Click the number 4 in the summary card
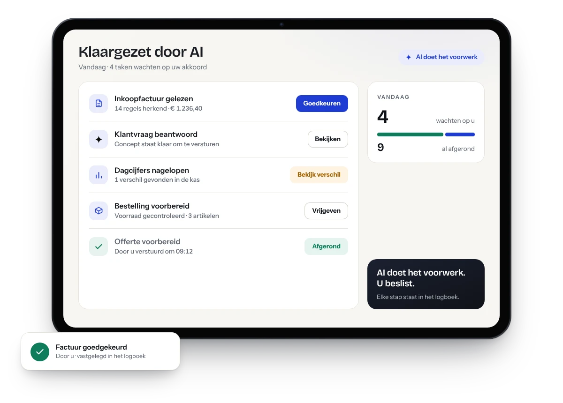563x403 pixels. 383,117
